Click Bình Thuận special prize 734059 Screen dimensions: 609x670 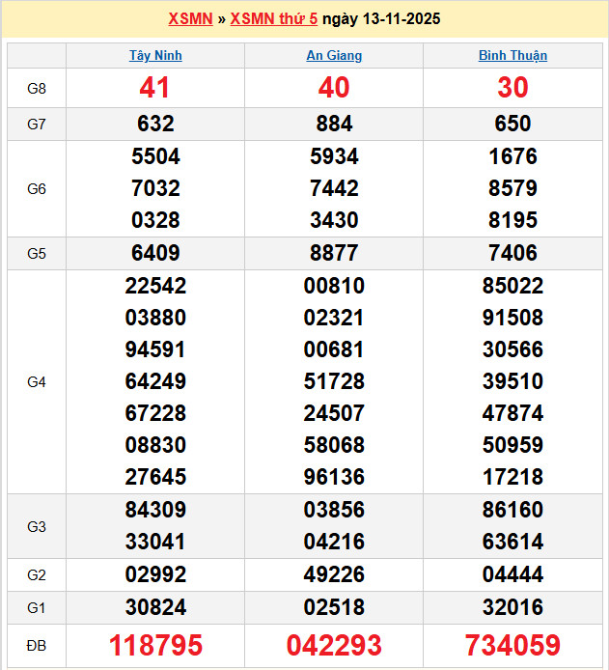tap(512, 645)
